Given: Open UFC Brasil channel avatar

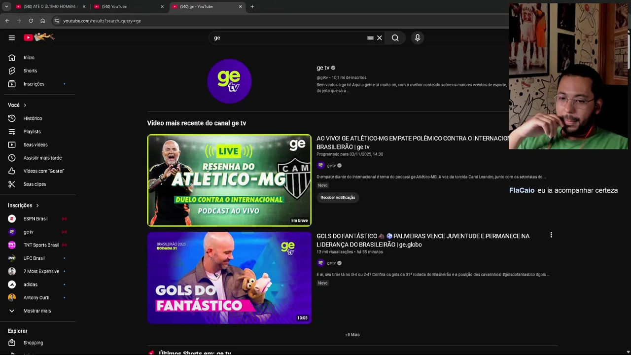Looking at the screenshot, I should pyautogui.click(x=12, y=258).
